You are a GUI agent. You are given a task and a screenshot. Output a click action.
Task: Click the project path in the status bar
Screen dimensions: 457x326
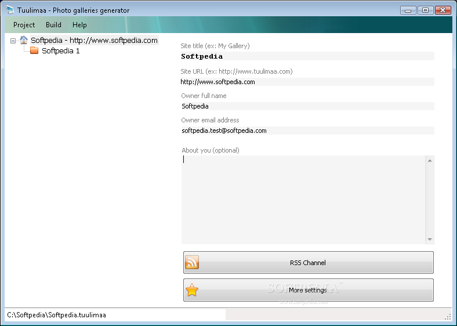click(56, 315)
